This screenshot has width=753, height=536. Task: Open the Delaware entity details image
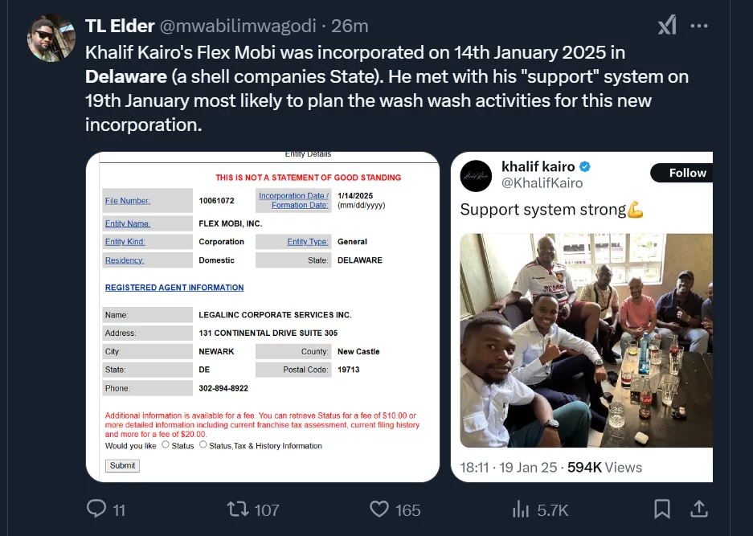click(x=263, y=317)
